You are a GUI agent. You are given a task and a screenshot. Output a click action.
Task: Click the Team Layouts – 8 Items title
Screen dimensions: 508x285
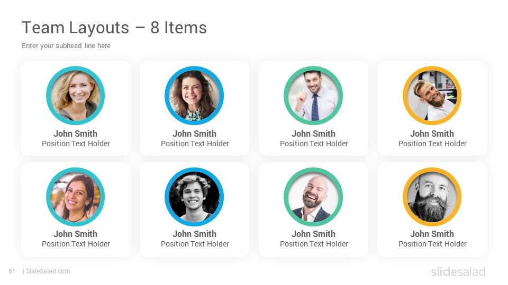tap(114, 27)
